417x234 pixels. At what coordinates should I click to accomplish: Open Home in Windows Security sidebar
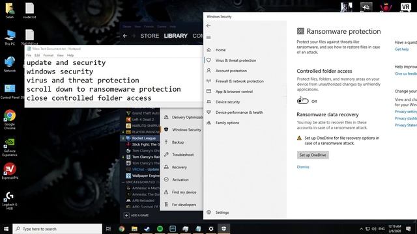[x=220, y=50]
